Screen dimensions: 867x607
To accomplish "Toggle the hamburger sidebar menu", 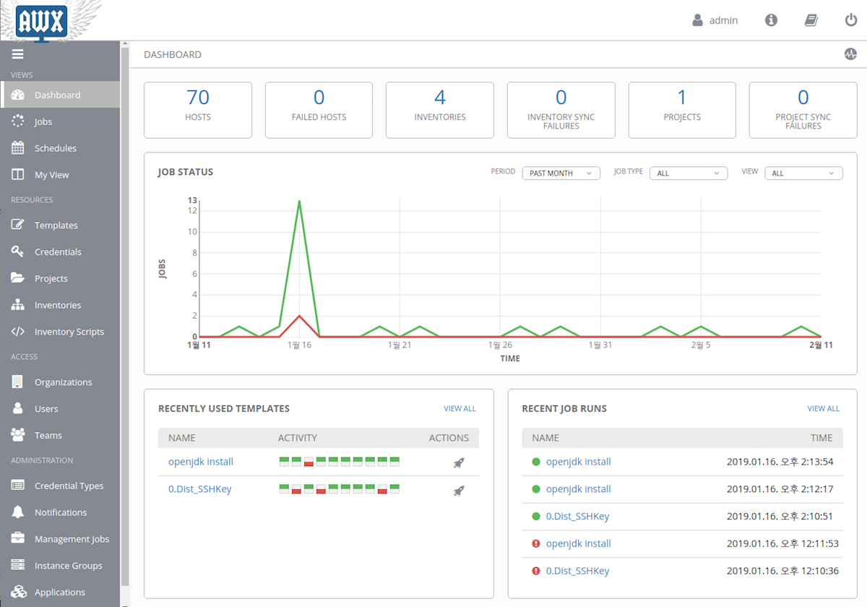I will 18,54.
